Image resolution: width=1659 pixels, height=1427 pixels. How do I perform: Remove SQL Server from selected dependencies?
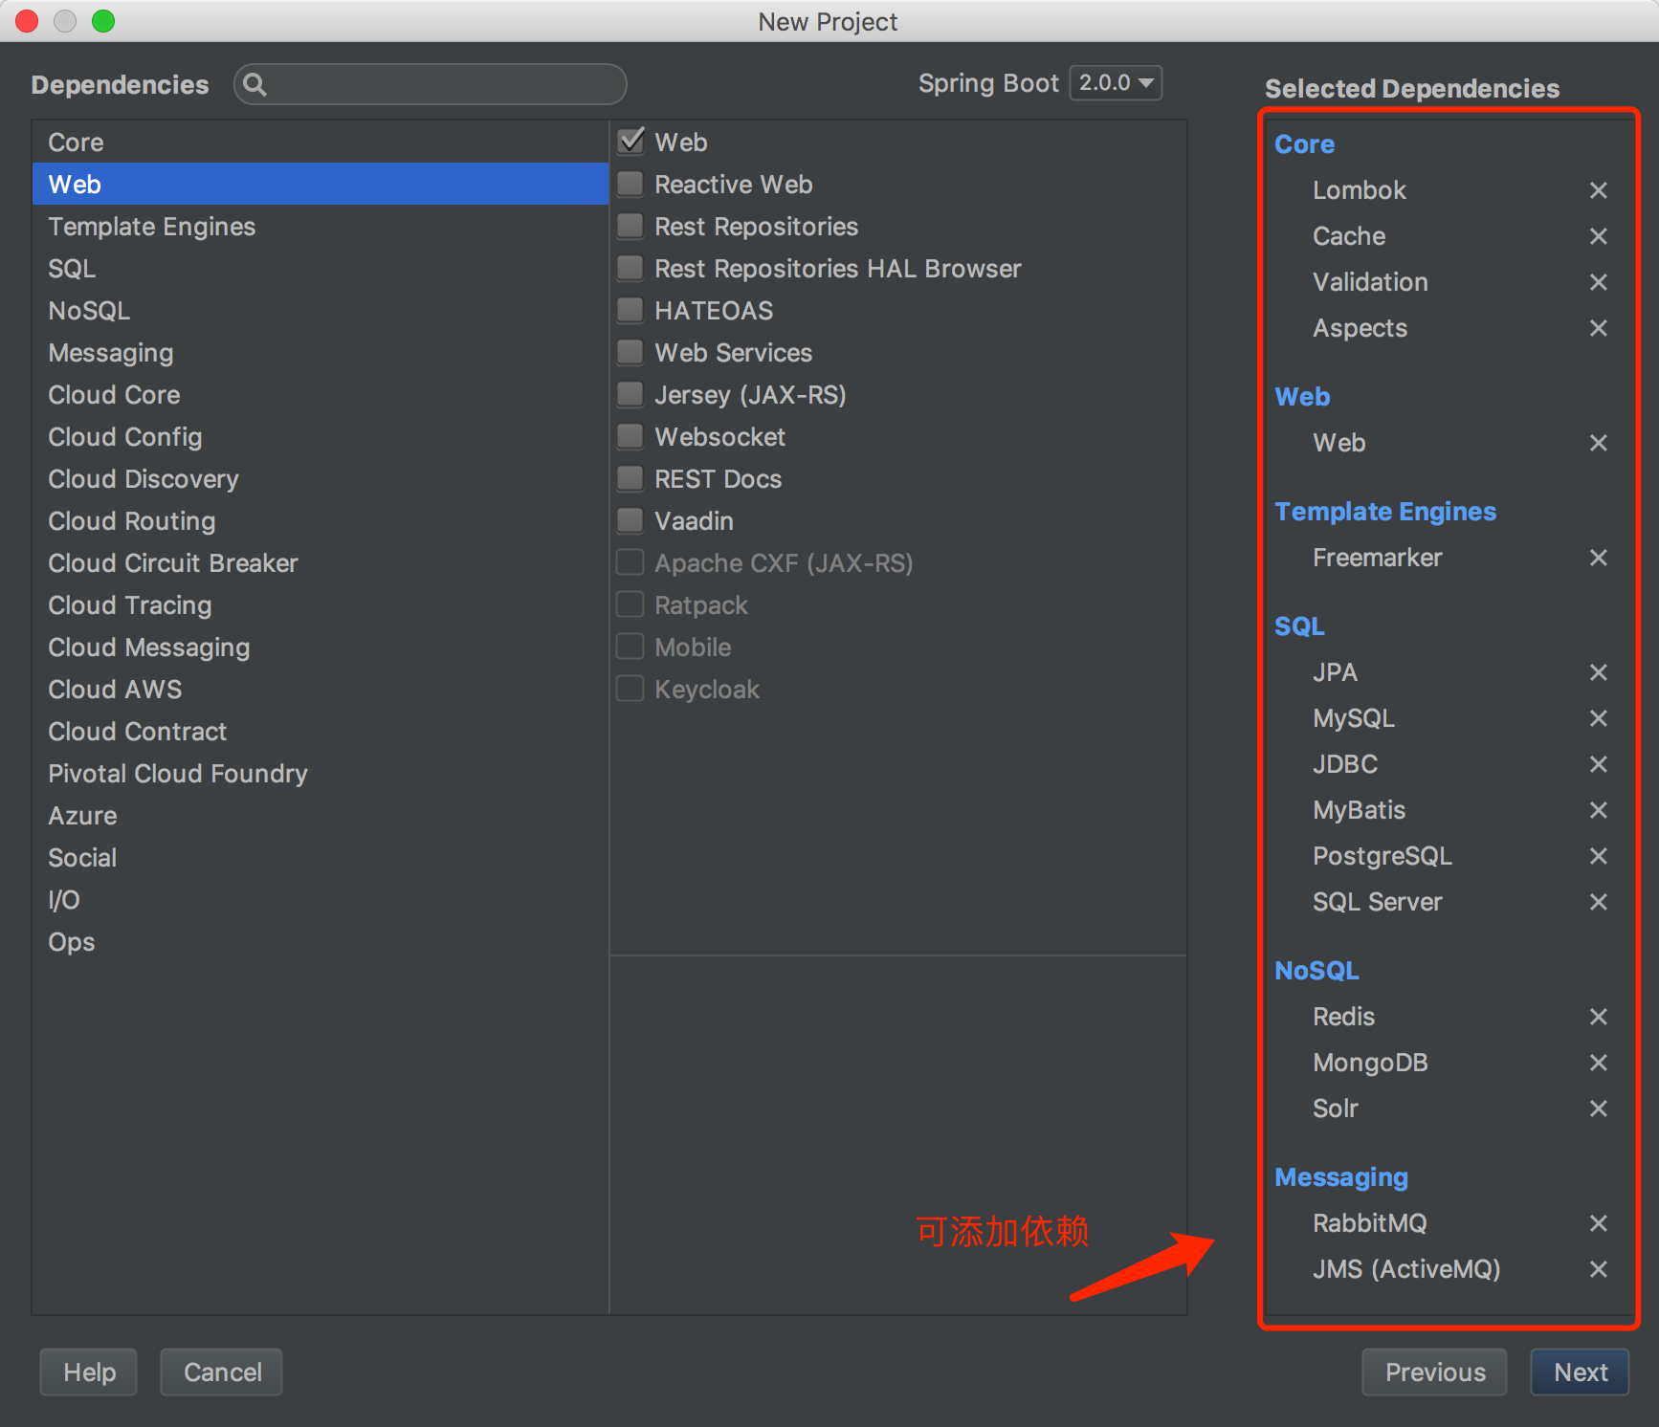click(1598, 902)
